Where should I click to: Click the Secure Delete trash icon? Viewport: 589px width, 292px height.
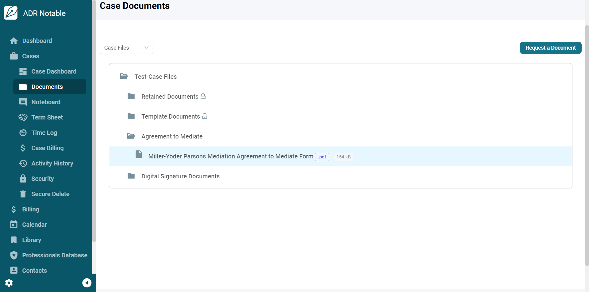23,194
